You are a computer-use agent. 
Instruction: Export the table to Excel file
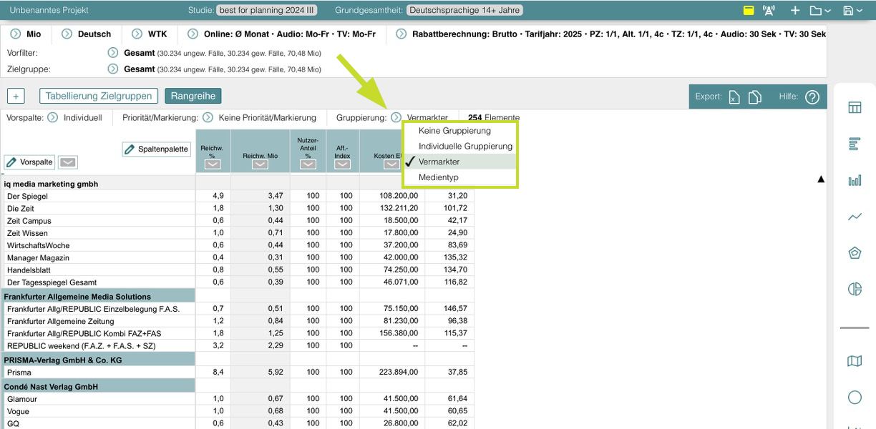[734, 97]
